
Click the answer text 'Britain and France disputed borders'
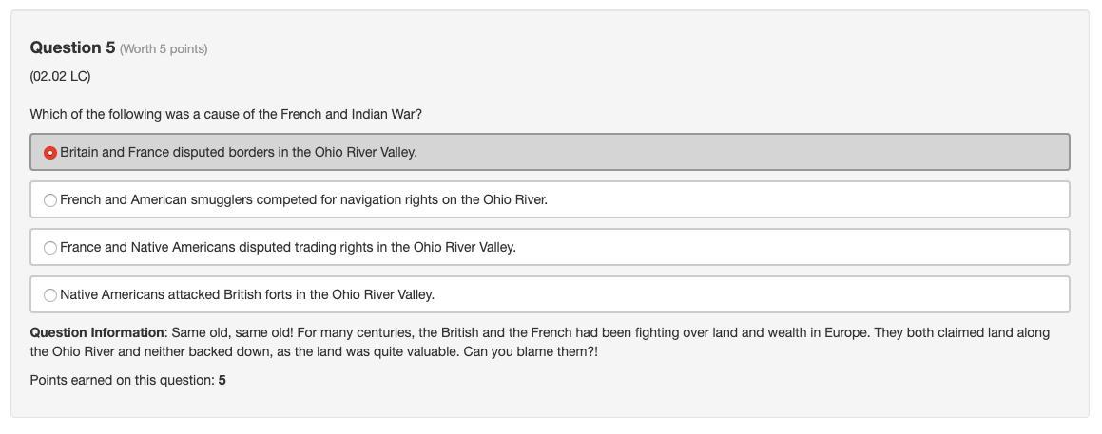(x=238, y=153)
